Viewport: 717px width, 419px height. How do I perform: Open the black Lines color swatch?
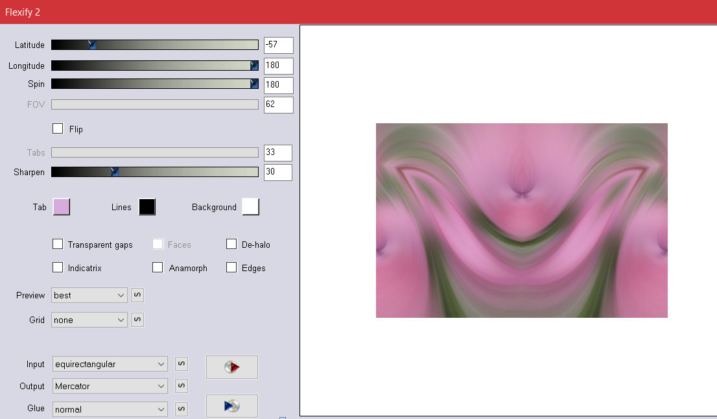point(147,207)
